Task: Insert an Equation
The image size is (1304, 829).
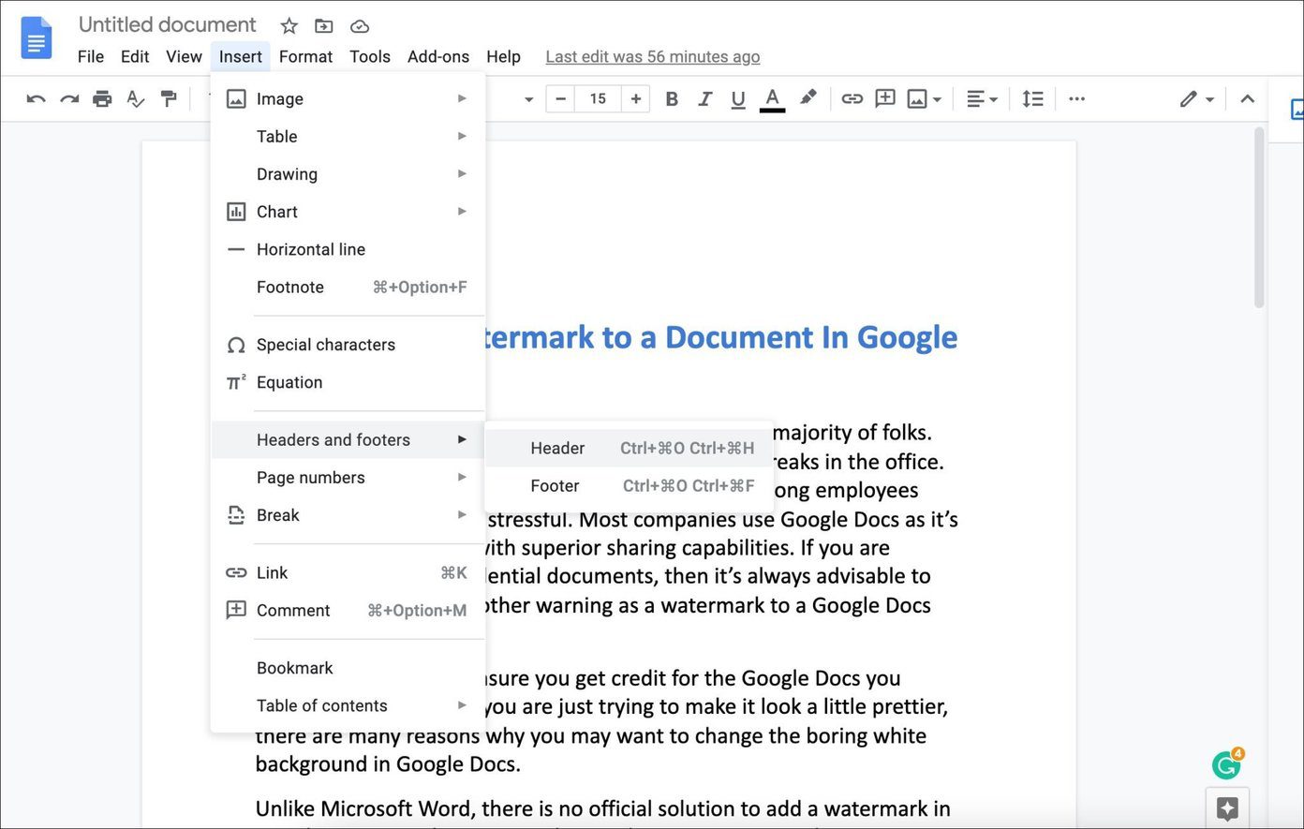Action: coord(348,382)
